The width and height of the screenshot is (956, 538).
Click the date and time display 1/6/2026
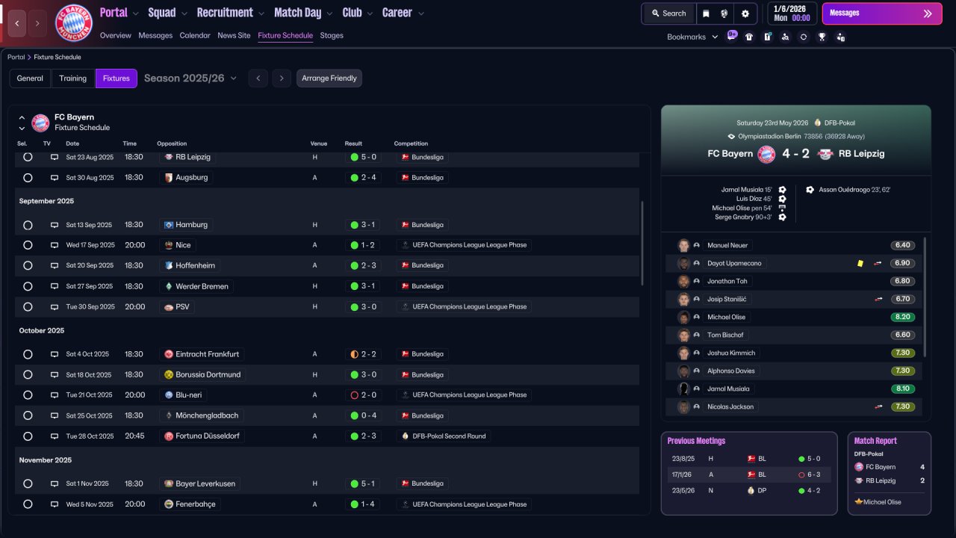click(791, 13)
